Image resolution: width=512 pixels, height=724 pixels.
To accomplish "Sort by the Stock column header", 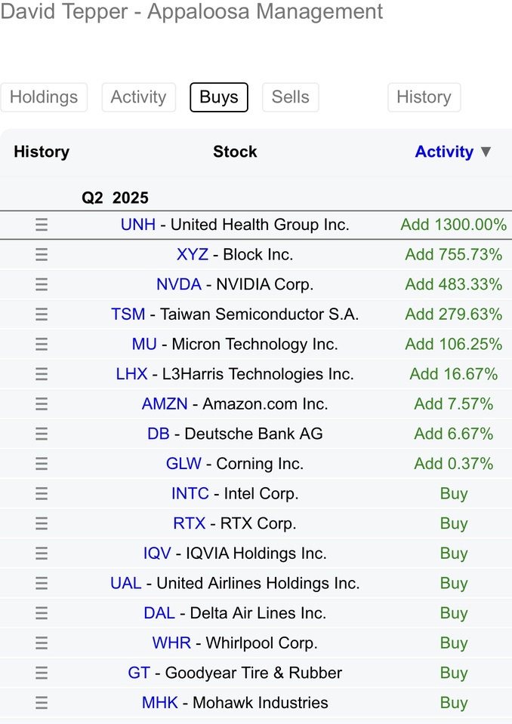I will coord(235,152).
